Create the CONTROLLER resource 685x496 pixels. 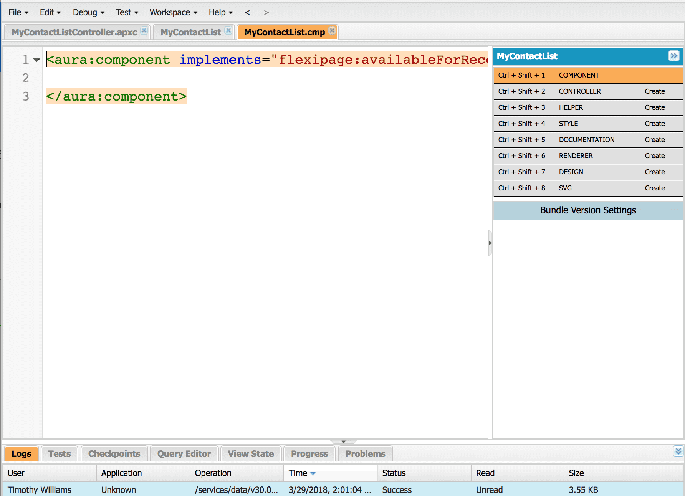coord(655,91)
